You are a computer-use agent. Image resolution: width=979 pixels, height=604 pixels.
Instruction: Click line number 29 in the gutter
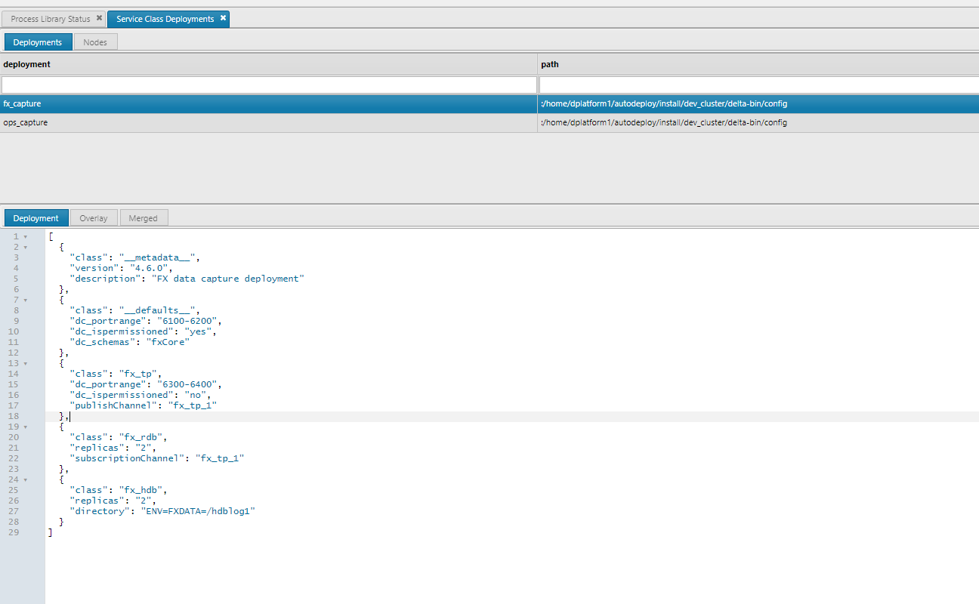point(14,532)
